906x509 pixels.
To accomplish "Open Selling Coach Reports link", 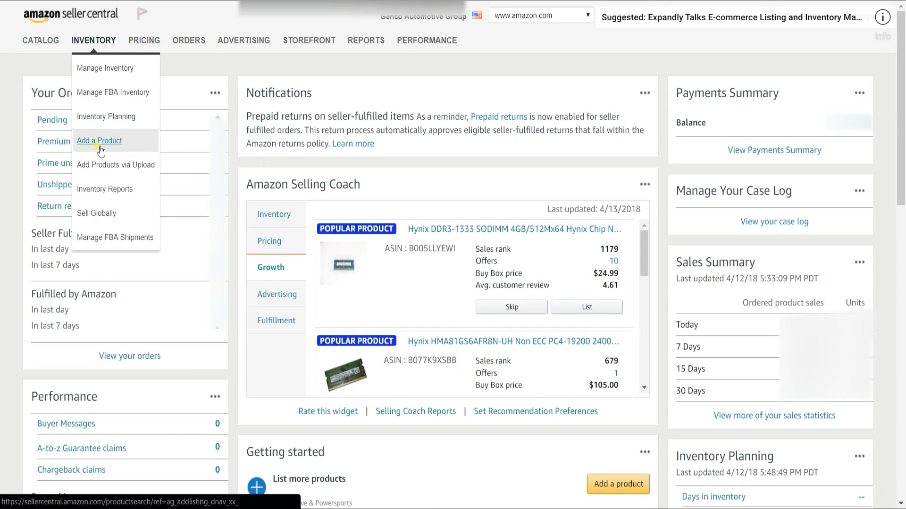I will click(416, 411).
